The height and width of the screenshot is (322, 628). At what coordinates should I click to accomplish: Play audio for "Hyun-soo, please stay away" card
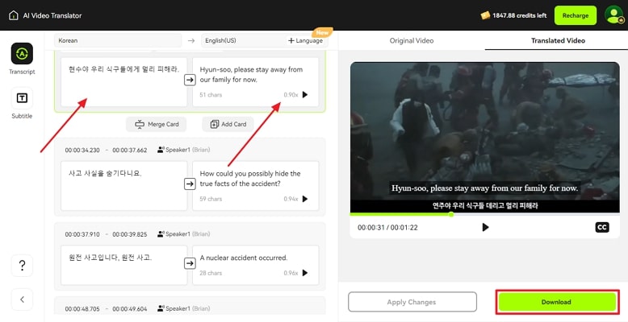point(305,95)
